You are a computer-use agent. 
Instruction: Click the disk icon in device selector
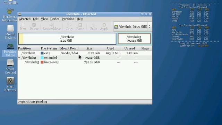[116, 26]
